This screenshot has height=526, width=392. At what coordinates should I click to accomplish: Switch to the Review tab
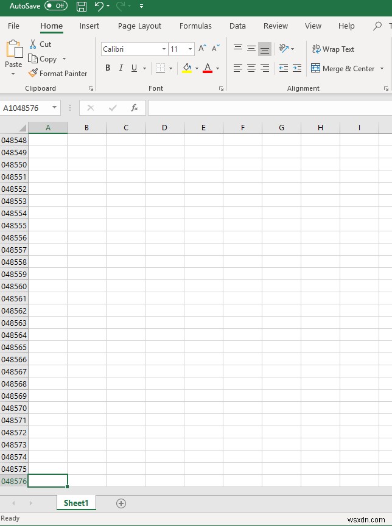click(x=276, y=26)
